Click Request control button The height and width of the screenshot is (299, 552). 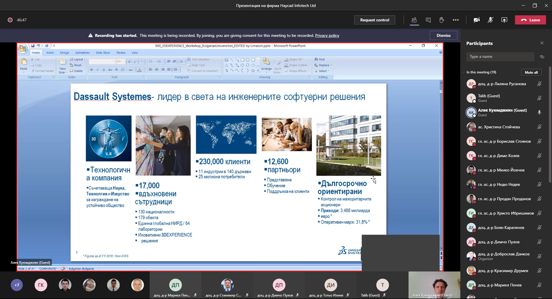point(375,20)
